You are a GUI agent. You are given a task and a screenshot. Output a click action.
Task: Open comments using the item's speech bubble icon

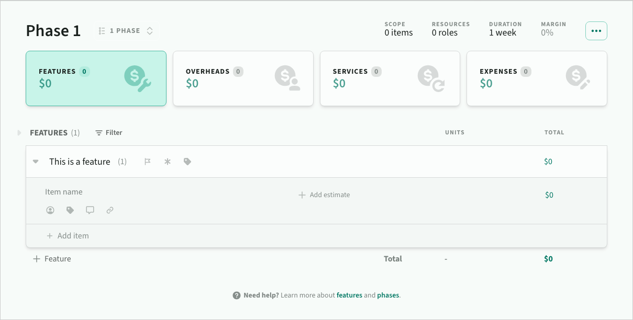click(90, 210)
